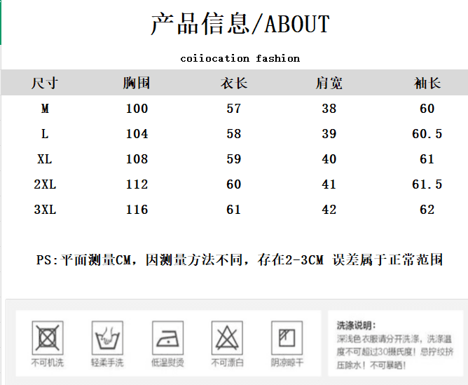Click the dry-in-shade icon
This screenshot has width=468, height=385.
pos(287,338)
